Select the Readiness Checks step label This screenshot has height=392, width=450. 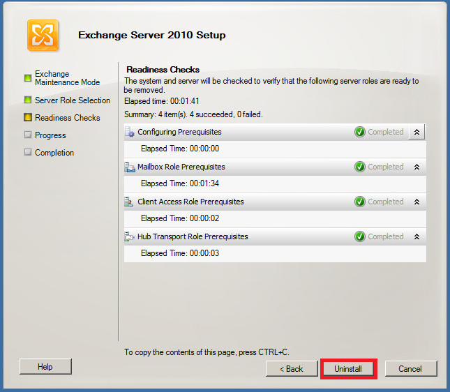point(68,118)
